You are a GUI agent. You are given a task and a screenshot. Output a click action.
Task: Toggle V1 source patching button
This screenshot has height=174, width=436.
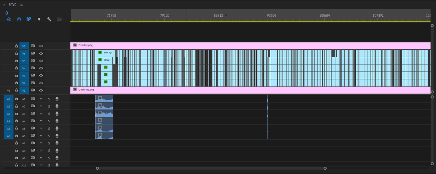click(8, 90)
